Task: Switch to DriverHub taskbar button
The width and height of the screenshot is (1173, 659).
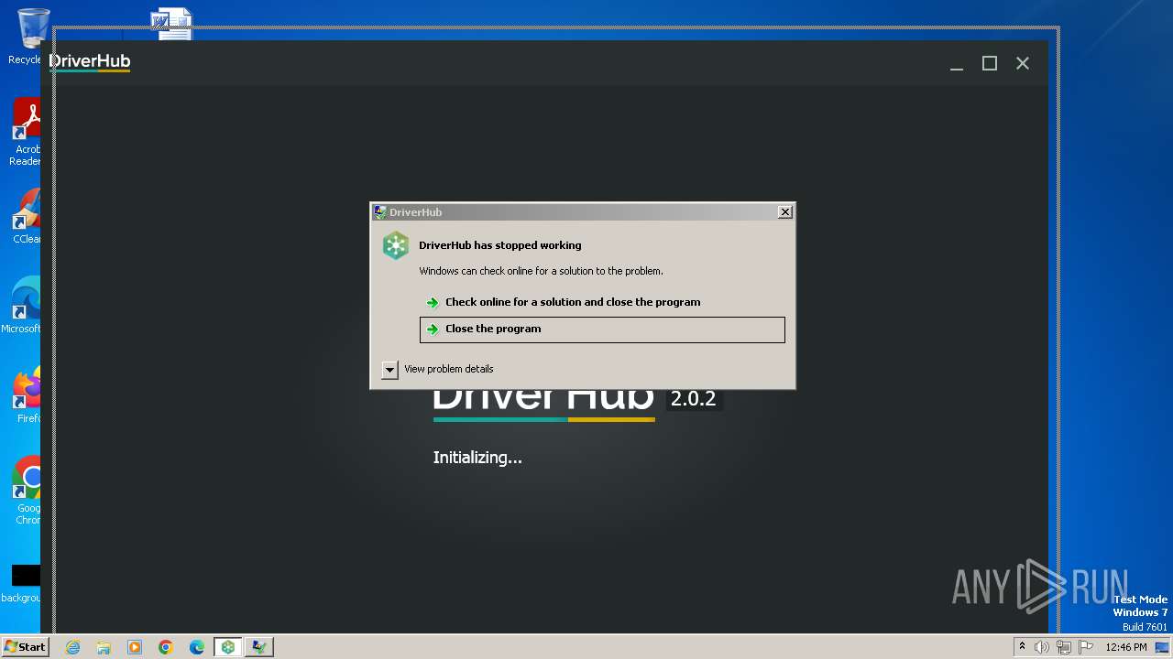Action: (x=228, y=647)
